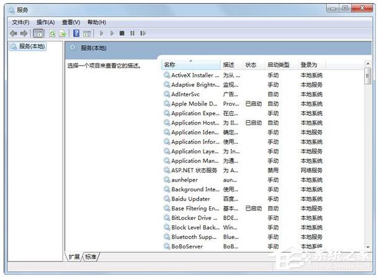The image size is (379, 278).
Task: Click the Pause service icon
Action: click(x=132, y=33)
